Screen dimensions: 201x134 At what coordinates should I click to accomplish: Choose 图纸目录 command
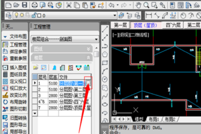[15, 74]
